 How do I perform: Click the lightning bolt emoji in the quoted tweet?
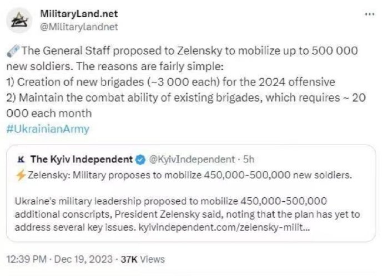21,175
